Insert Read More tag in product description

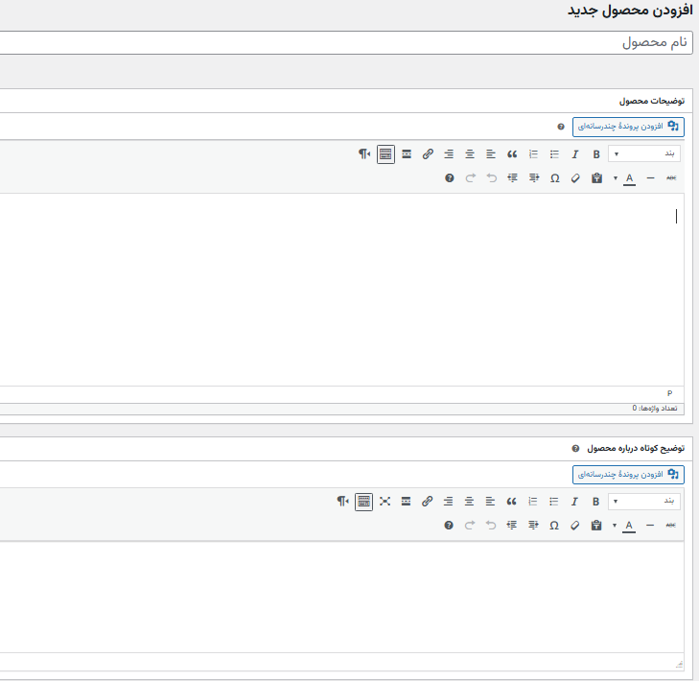click(x=407, y=154)
